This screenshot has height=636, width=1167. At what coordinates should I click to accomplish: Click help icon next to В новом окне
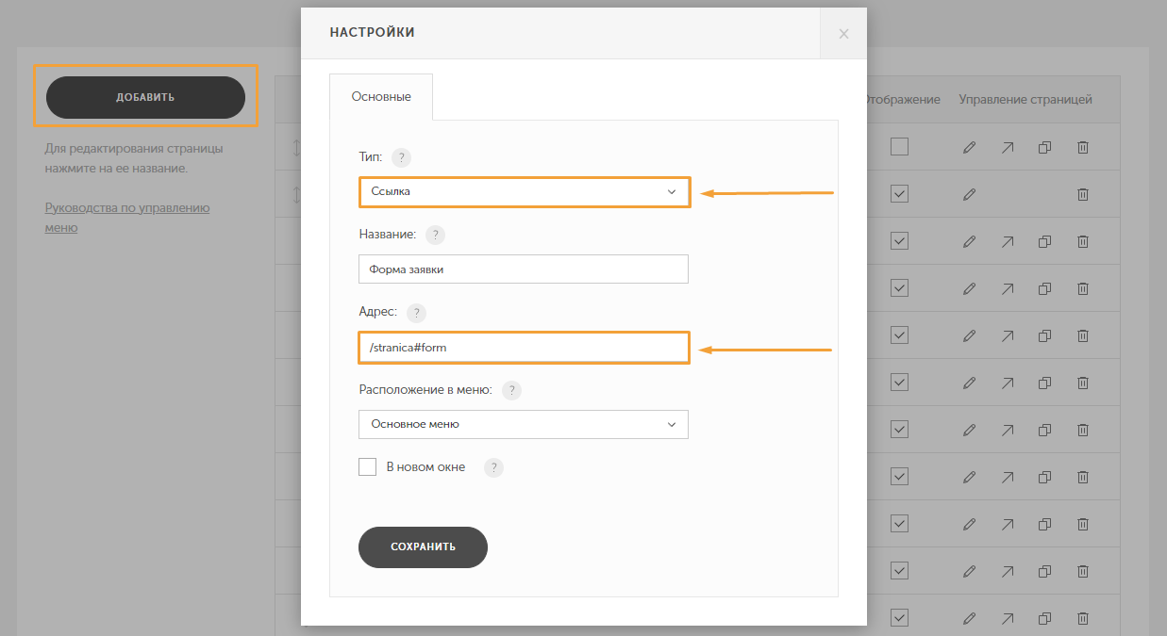pyautogui.click(x=493, y=467)
